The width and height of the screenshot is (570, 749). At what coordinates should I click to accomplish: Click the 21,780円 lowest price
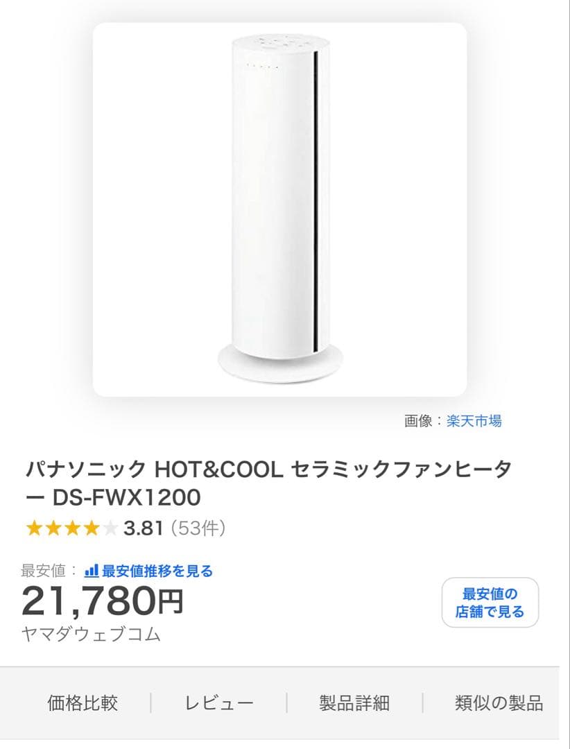tap(103, 601)
